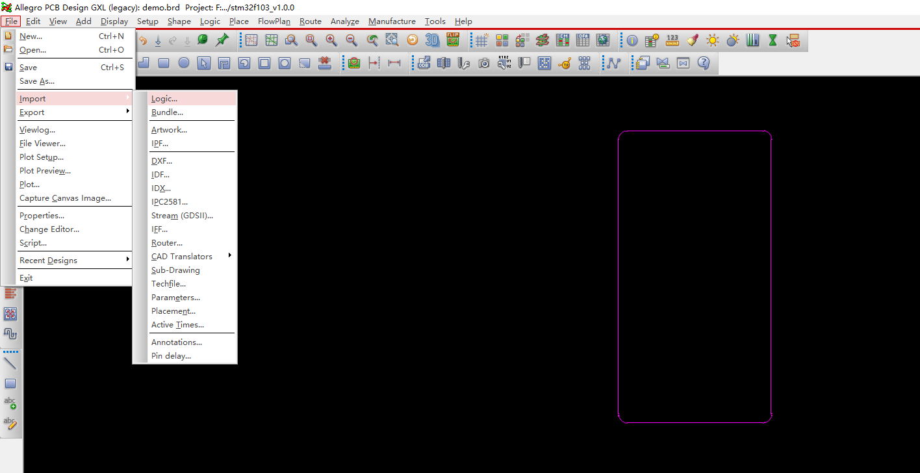Open File Viewer... menu entry
The height and width of the screenshot is (473, 920).
[x=74, y=144]
